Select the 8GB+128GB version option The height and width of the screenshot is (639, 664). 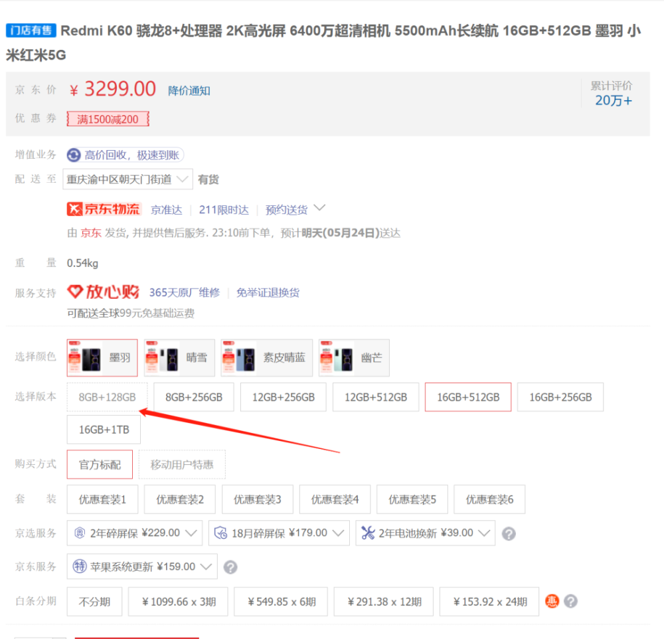click(x=107, y=397)
